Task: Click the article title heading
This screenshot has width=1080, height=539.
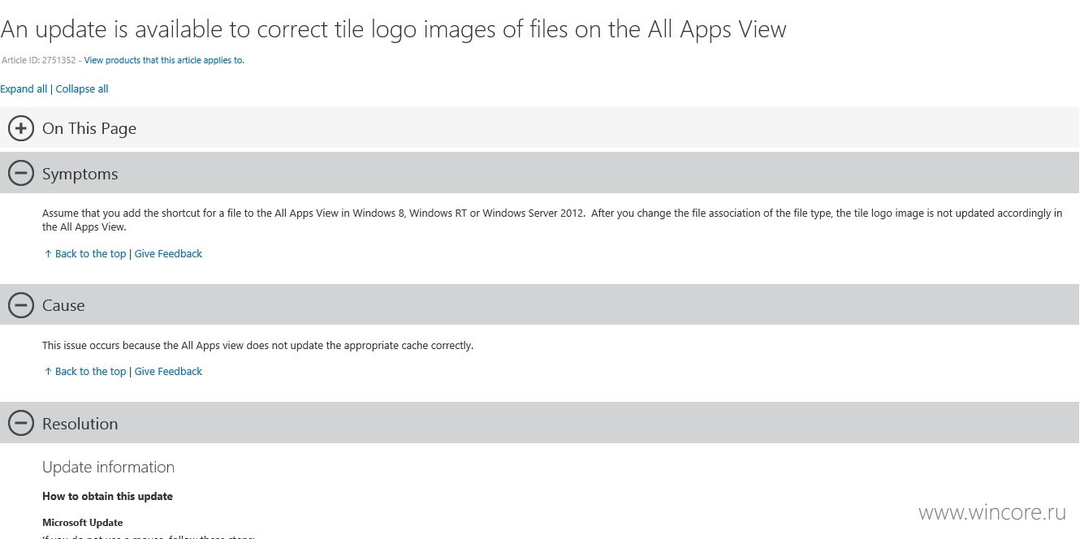Action: click(393, 30)
